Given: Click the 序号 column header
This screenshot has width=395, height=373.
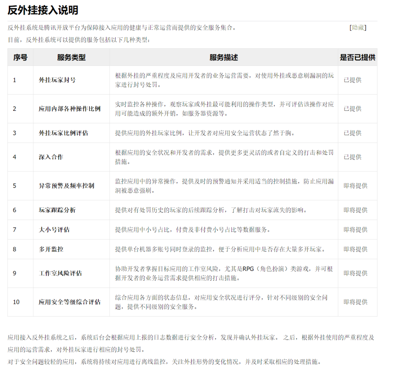Looking at the screenshot, I should pyautogui.click(x=20, y=57).
